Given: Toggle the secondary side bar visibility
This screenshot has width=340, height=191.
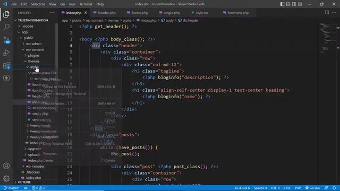Looking at the screenshot, I should [x=294, y=4].
